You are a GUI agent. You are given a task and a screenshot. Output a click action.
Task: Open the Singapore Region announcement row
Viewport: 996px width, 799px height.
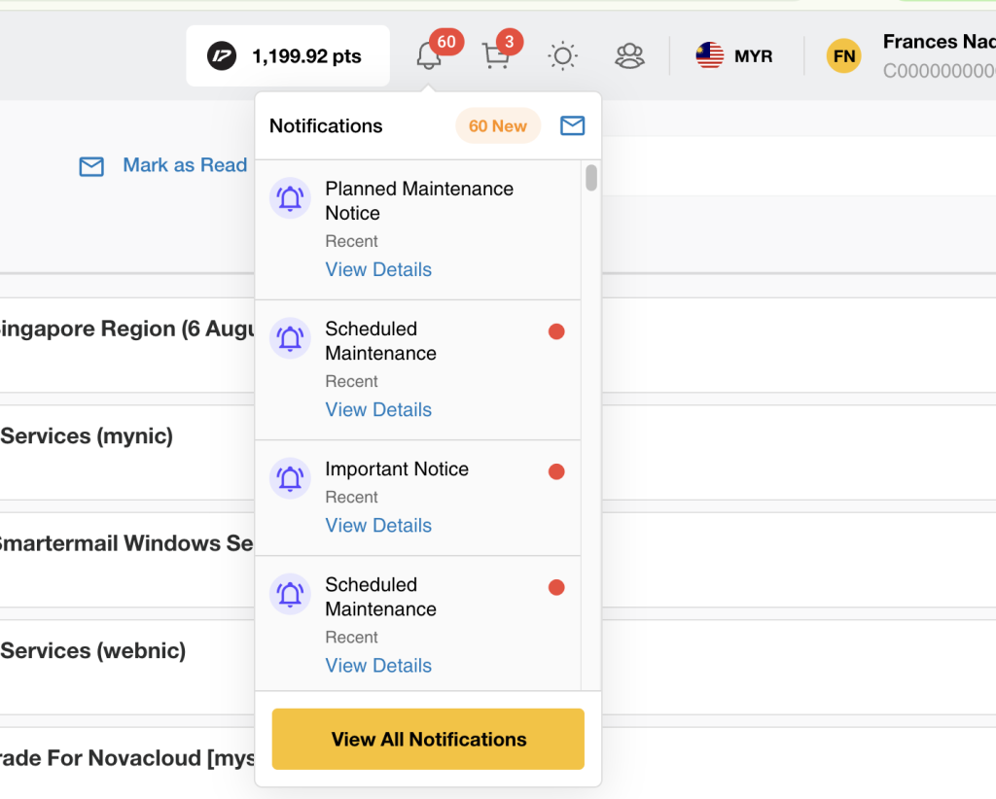(127, 345)
